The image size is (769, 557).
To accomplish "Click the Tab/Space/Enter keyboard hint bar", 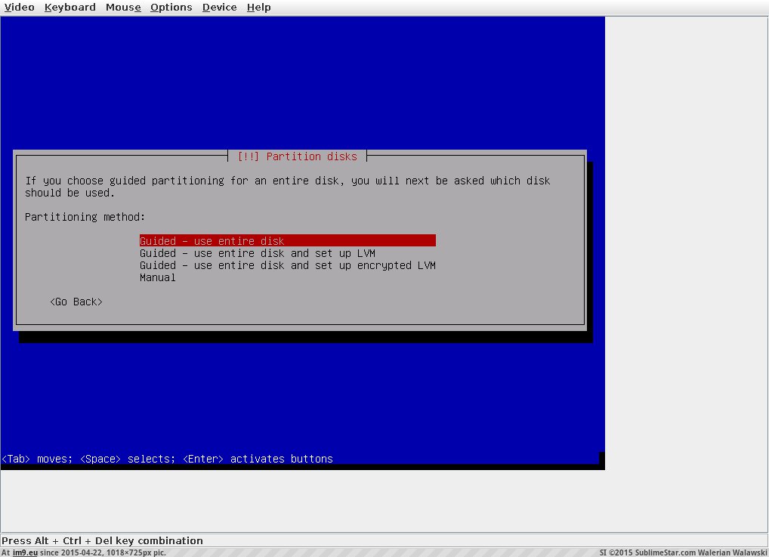I will click(167, 459).
